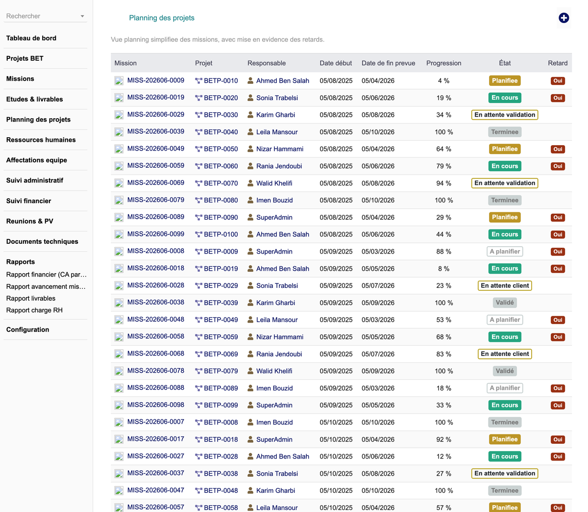
Task: Click project icon beside BETP-0029
Action: tap(198, 286)
